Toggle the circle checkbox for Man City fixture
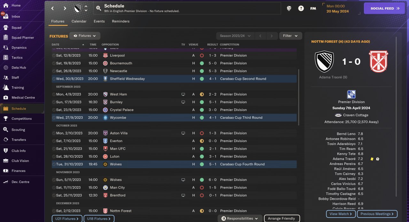This screenshot has height=222, width=409. click(x=54, y=188)
